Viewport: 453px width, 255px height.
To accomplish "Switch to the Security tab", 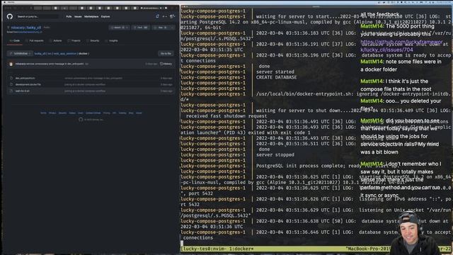I will 93,41.
